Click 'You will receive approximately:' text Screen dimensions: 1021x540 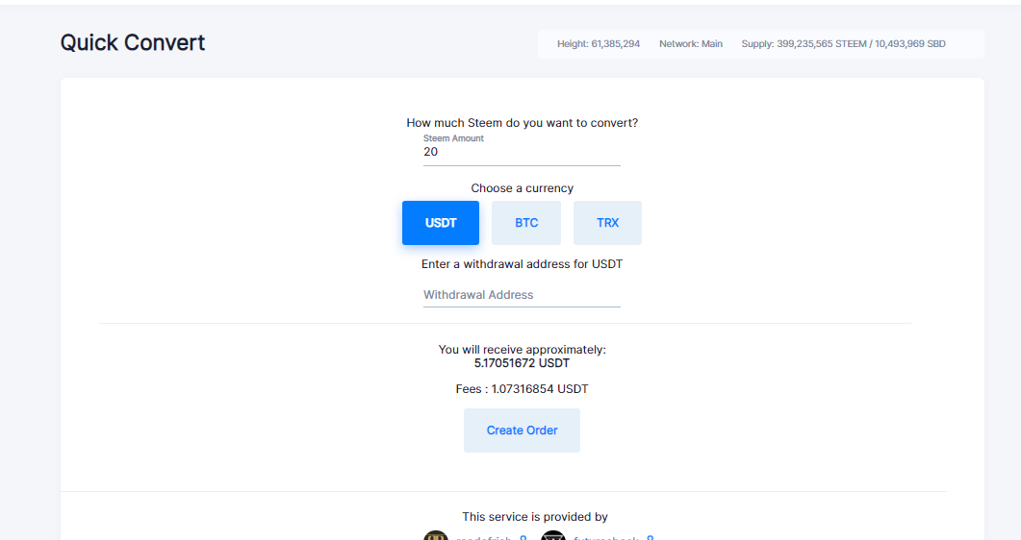pos(523,350)
